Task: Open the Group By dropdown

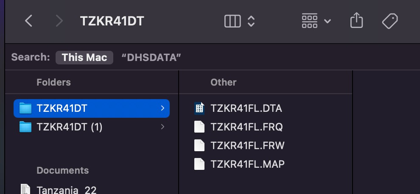Action: pos(316,21)
